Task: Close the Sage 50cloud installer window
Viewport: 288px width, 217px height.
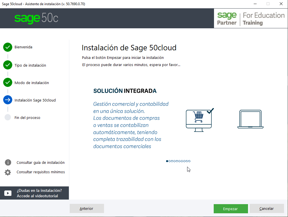Action: [x=281, y=4]
